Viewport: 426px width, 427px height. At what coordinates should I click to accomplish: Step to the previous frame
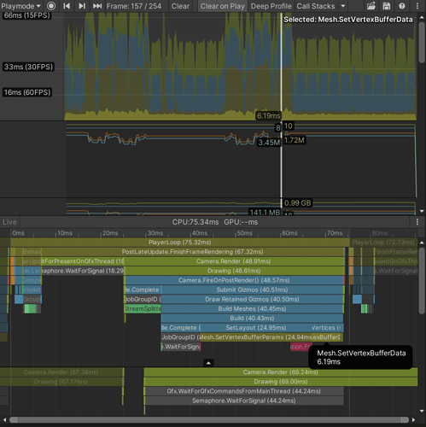[67, 6]
